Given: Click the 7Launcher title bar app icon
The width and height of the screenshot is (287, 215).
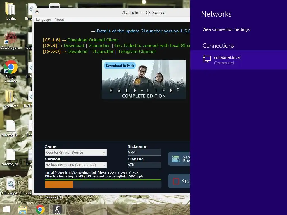Looking at the screenshot, I should 37,12.
